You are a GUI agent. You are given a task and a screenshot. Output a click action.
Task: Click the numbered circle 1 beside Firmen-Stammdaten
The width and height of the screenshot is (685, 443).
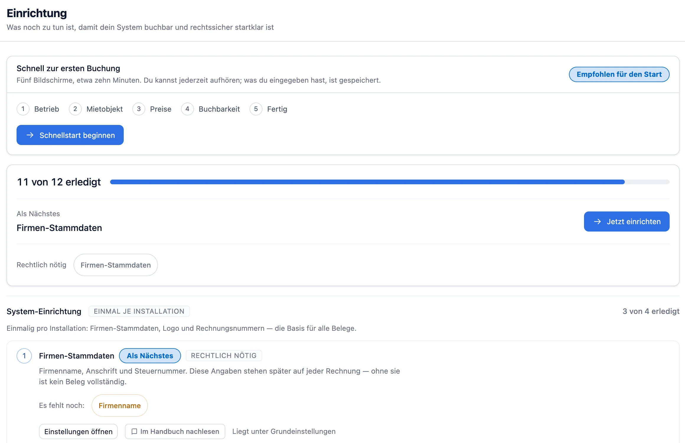[24, 356]
